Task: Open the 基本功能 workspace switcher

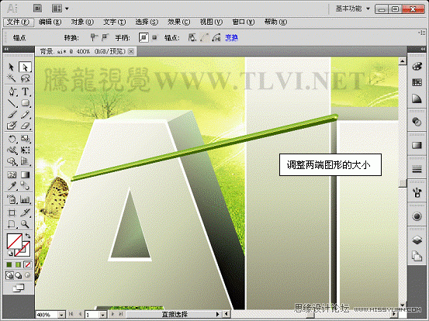Action: pyautogui.click(x=353, y=9)
